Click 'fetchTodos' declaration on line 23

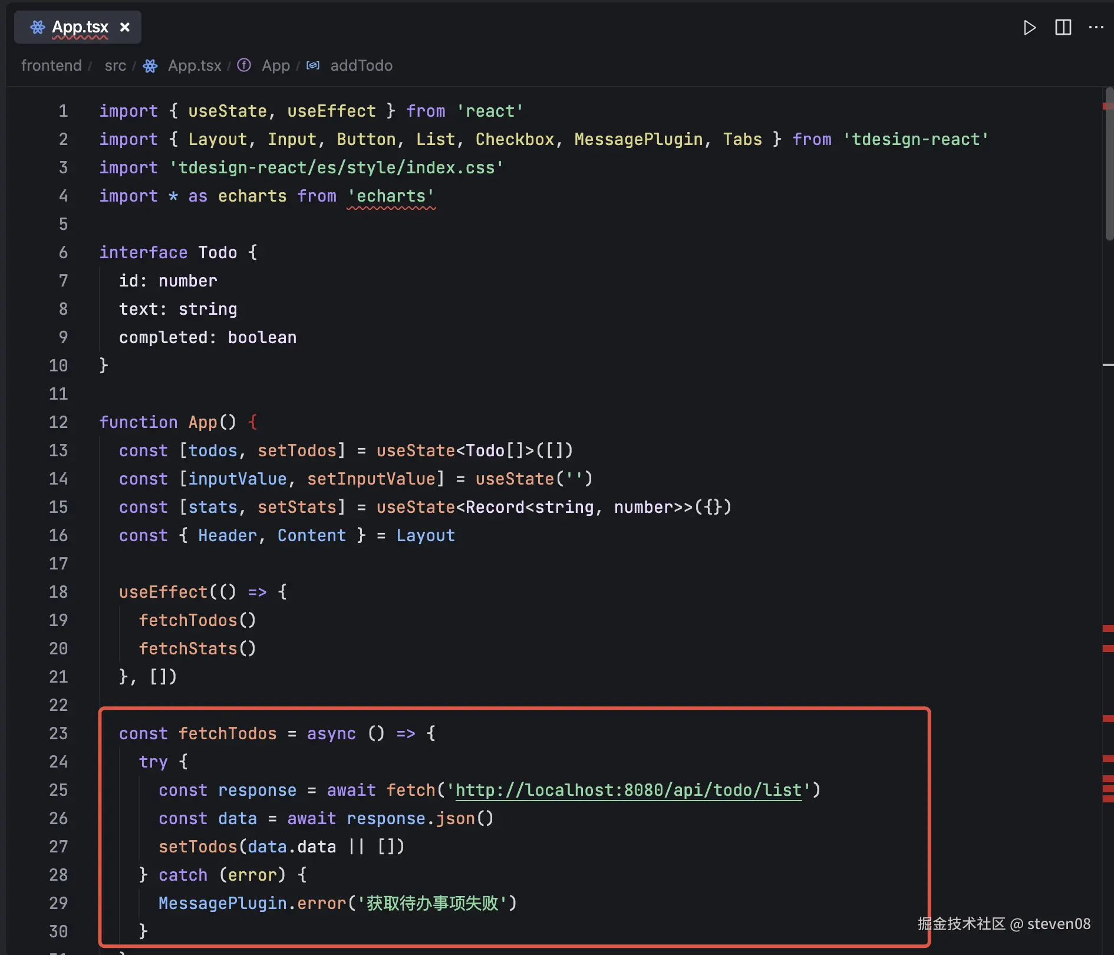click(228, 733)
